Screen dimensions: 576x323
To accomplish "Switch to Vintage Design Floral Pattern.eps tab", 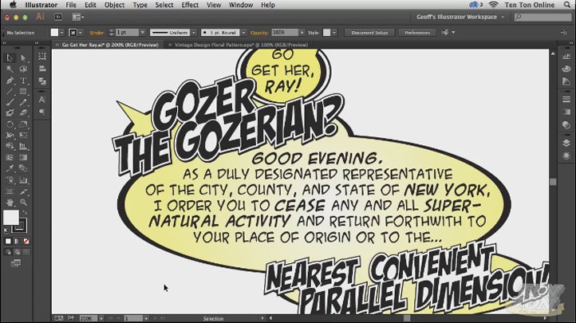I will coord(241,45).
